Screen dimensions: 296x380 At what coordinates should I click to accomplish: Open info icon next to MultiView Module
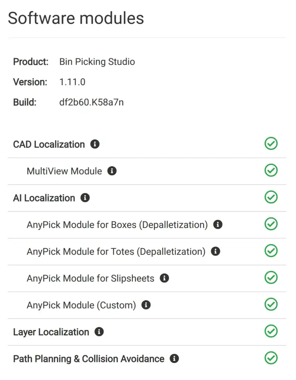click(x=112, y=171)
